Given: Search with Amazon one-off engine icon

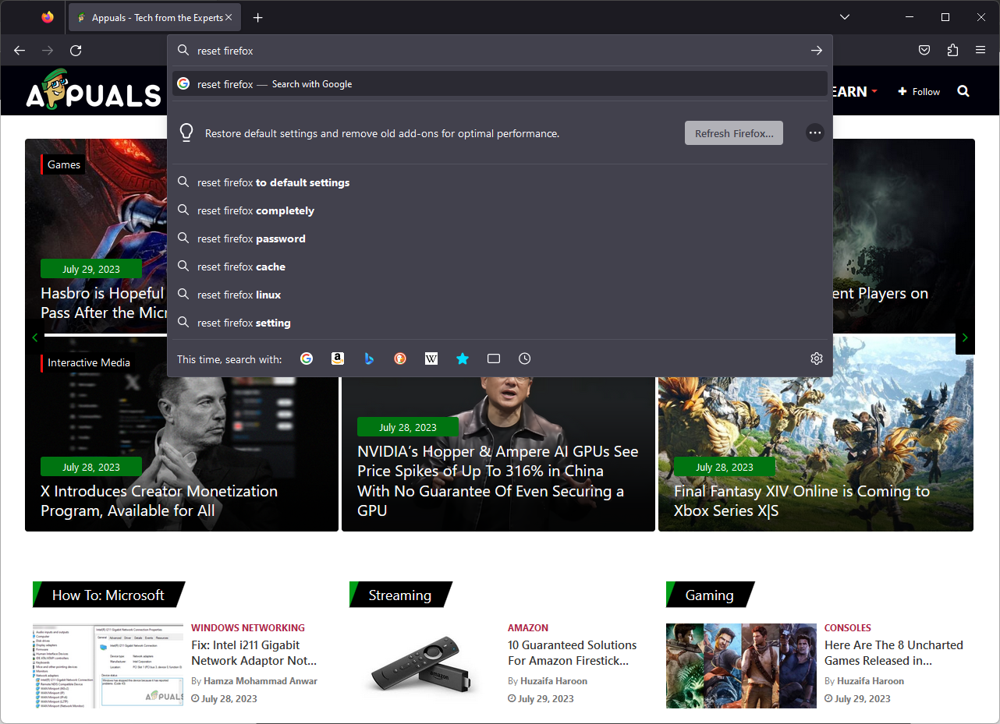Looking at the screenshot, I should pos(338,358).
